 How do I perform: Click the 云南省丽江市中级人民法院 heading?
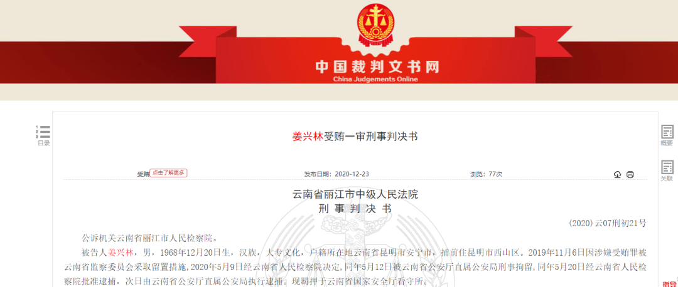pos(355,195)
